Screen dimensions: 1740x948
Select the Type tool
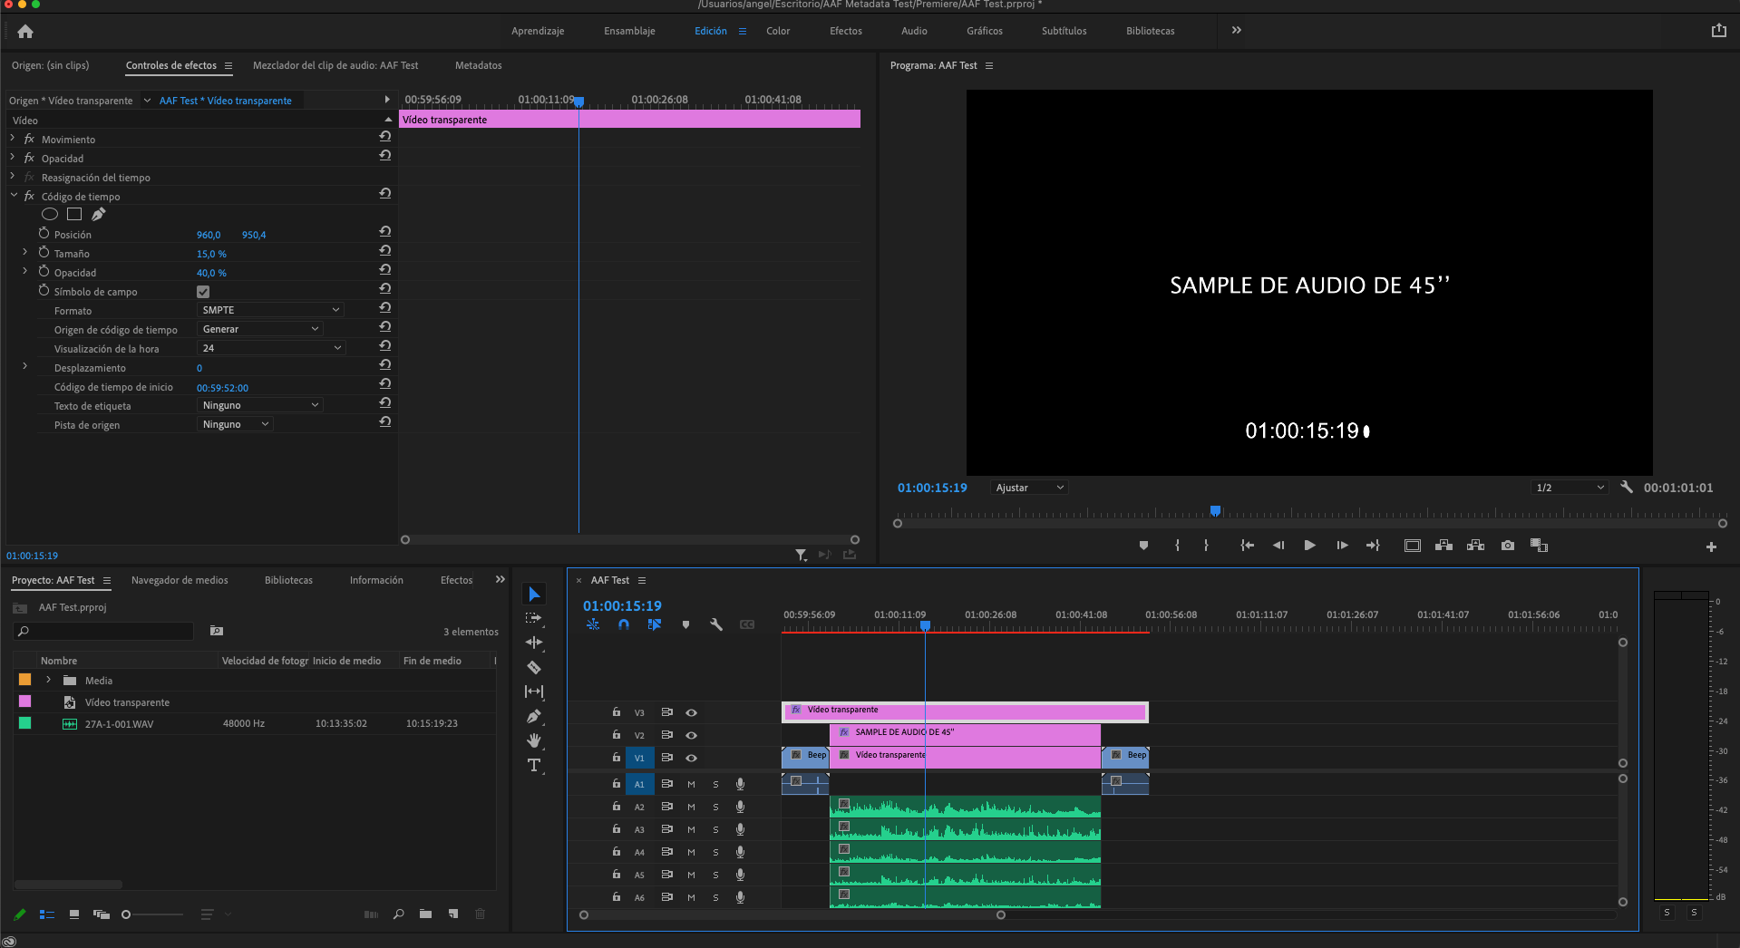tap(534, 766)
